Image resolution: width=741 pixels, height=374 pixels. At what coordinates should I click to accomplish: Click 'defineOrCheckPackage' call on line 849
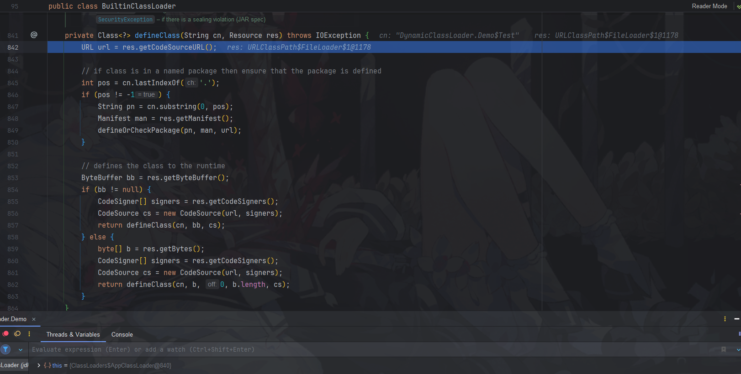pyautogui.click(x=139, y=130)
